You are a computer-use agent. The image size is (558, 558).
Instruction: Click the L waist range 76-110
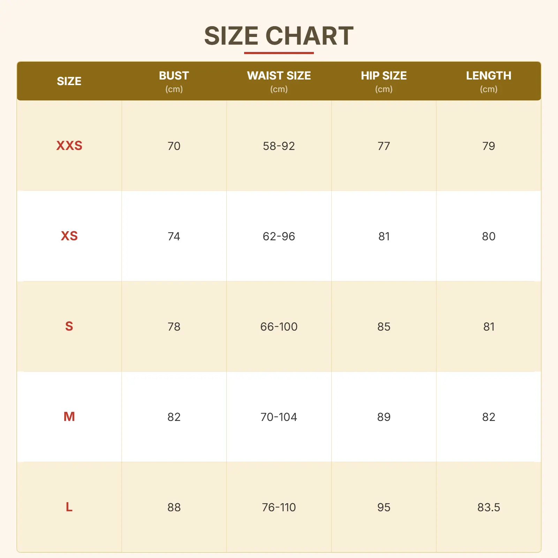(x=279, y=507)
